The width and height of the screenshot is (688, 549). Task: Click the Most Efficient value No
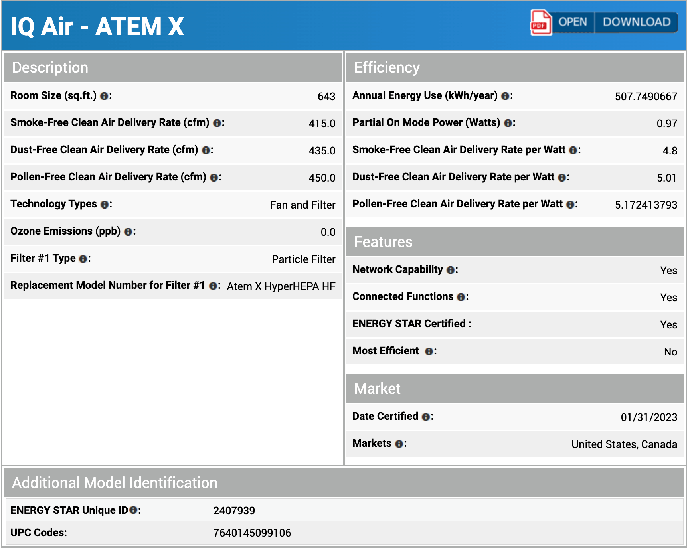(671, 352)
